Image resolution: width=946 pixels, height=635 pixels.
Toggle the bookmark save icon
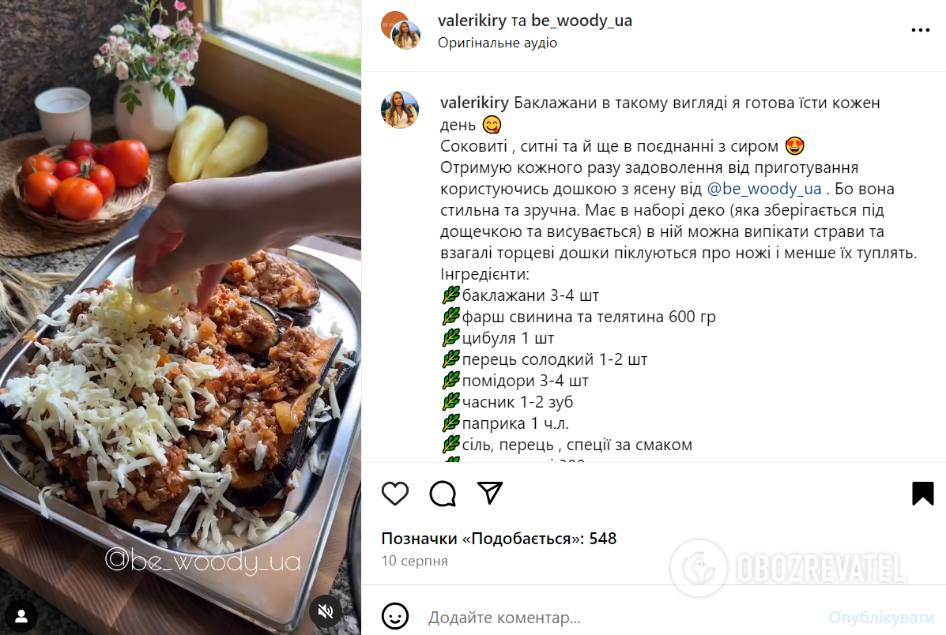922,494
